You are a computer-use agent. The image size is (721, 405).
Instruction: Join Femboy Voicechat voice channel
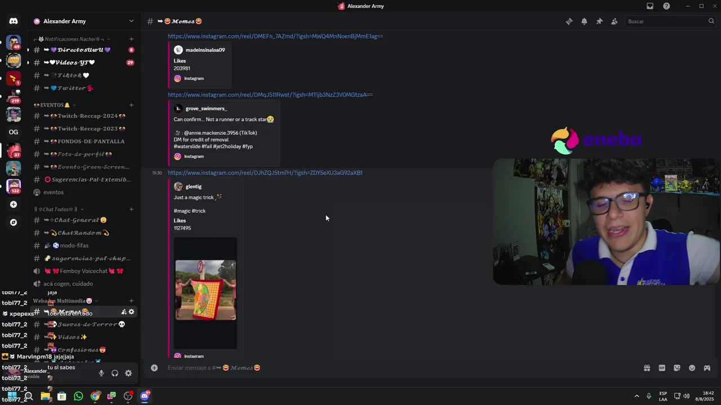click(x=83, y=271)
